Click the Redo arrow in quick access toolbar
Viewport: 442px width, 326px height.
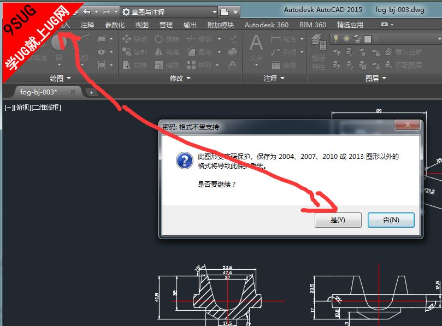(107, 12)
